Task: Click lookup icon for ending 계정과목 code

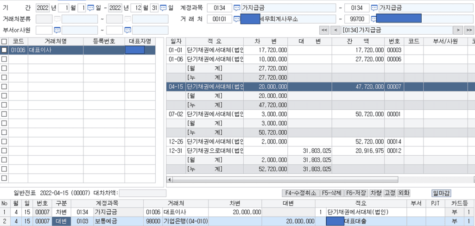Action: [374, 8]
